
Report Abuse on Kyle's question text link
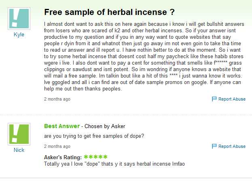232,99
